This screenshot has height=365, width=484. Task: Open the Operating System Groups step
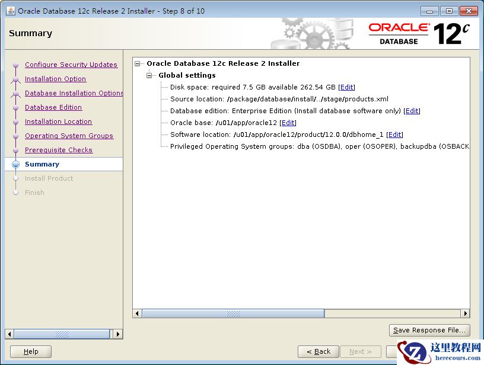click(x=69, y=136)
